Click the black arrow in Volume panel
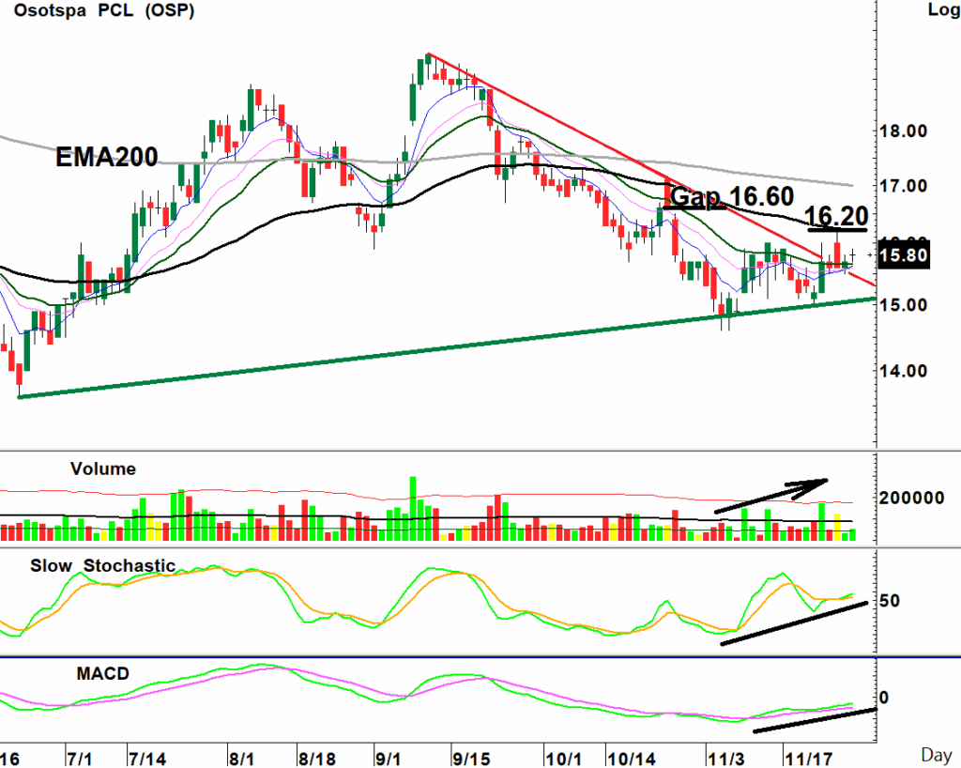This screenshot has width=961, height=768. coord(771,495)
